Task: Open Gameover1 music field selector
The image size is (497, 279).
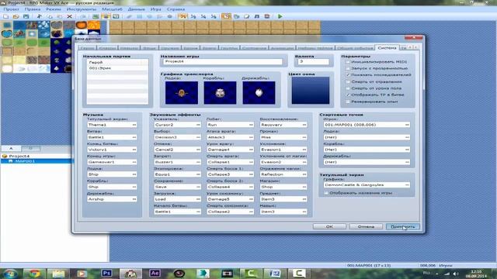Action: [x=112, y=162]
